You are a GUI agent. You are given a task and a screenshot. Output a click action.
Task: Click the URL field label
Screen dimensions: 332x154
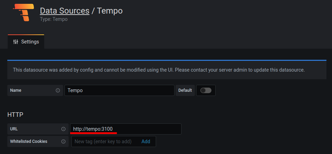[x=14, y=129]
